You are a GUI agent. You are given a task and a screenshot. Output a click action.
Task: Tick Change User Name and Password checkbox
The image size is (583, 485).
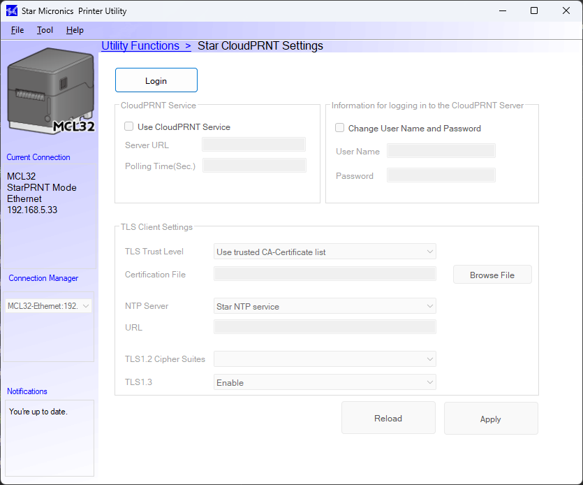point(339,128)
